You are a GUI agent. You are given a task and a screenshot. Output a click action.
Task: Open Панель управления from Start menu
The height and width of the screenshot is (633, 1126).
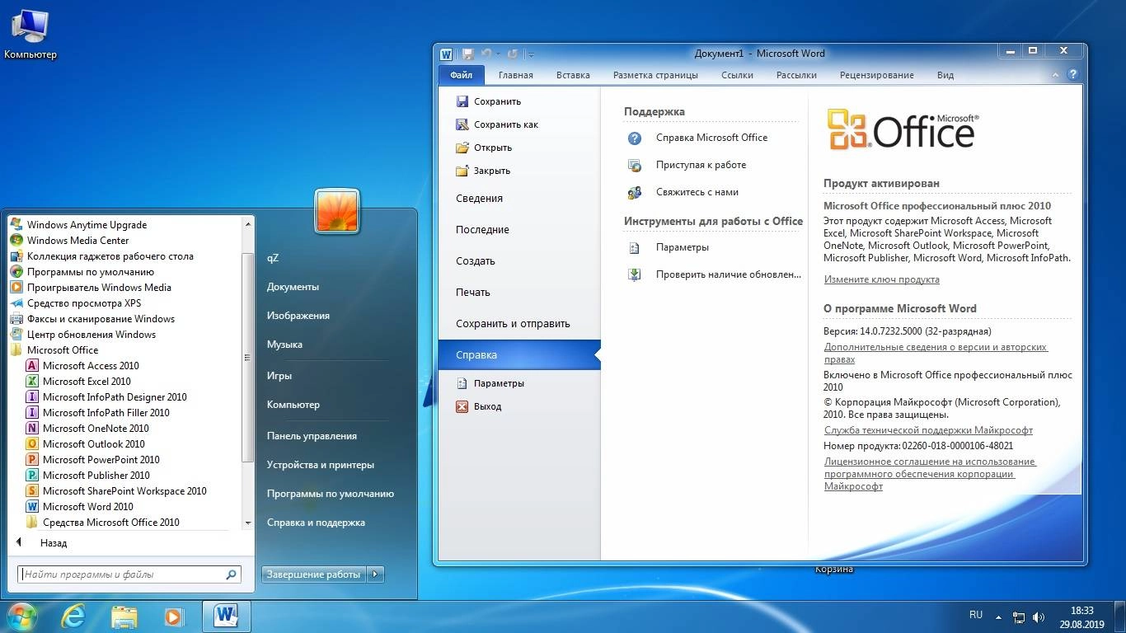pos(312,436)
